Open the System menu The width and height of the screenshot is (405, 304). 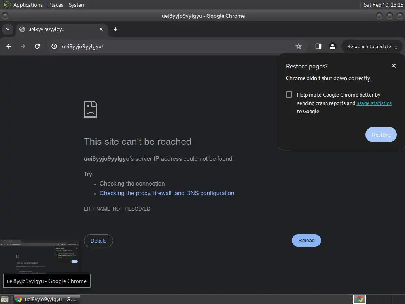coord(77,5)
